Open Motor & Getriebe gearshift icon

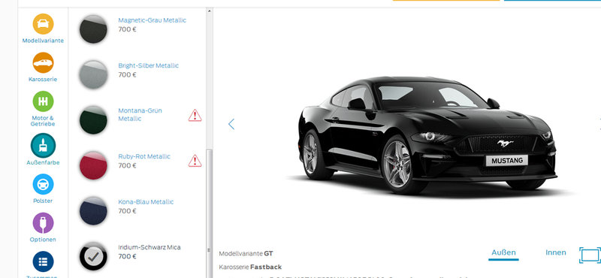(x=43, y=101)
